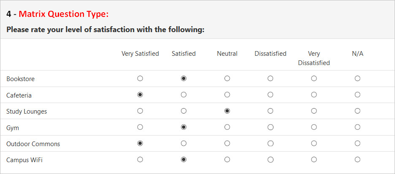Choose Dissatisfied for Gym
Screen dimensions: 395x174
pyautogui.click(x=271, y=127)
